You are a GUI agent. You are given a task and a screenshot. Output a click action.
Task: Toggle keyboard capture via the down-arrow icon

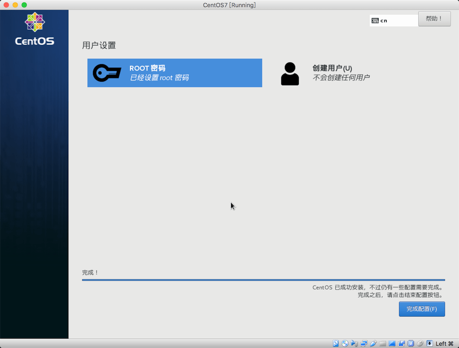(429, 343)
